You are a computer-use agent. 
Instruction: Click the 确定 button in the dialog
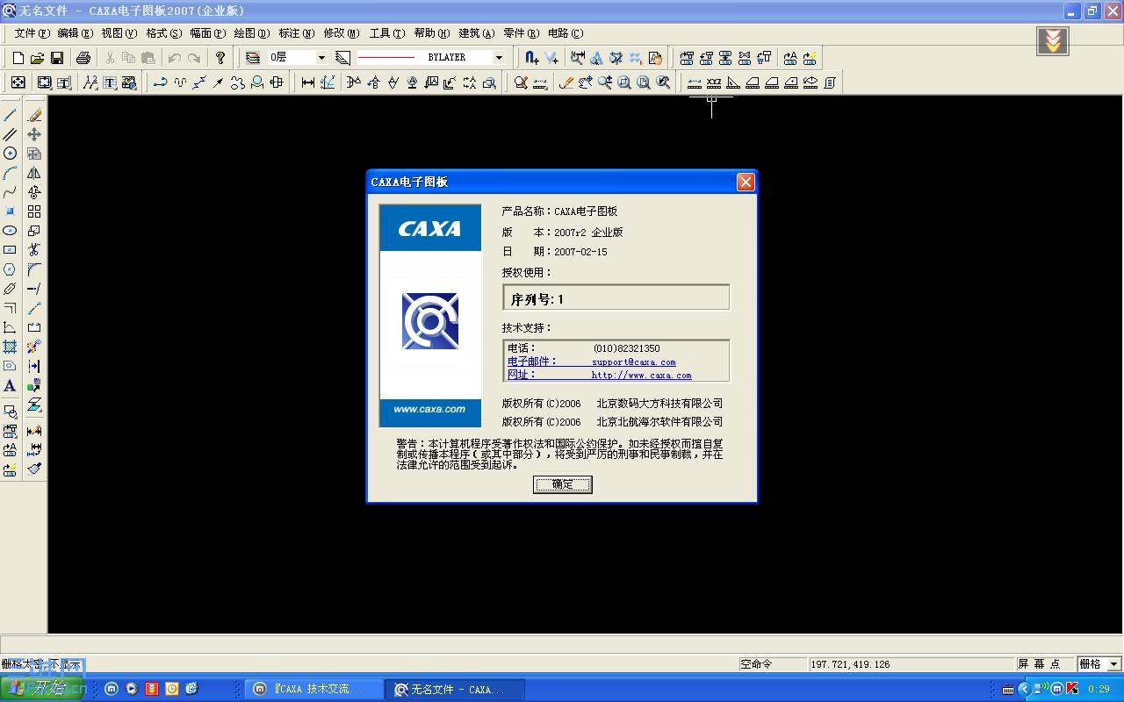click(x=563, y=484)
